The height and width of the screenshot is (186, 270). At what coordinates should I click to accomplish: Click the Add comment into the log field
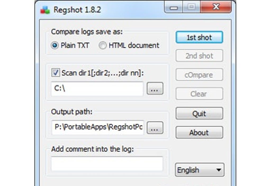tap(107, 164)
